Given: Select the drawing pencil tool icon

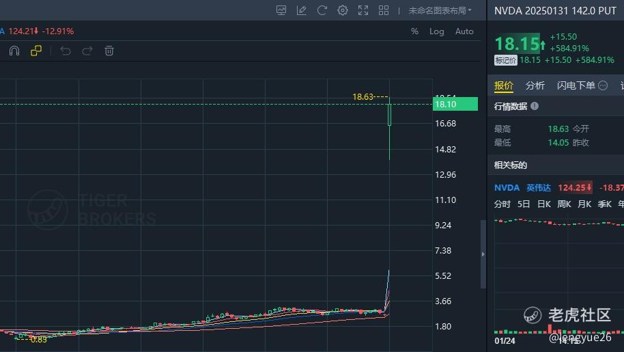Looking at the screenshot, I should pyautogui.click(x=302, y=10).
